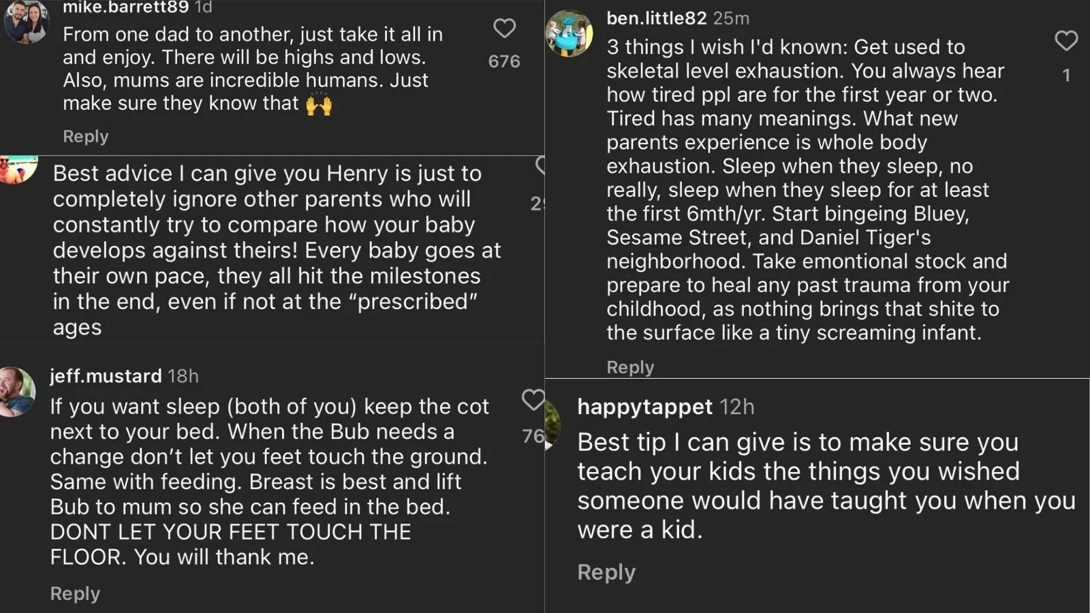This screenshot has width=1090, height=613.
Task: Like mike.barrett89's comment with the heart
Action: pos(504,29)
